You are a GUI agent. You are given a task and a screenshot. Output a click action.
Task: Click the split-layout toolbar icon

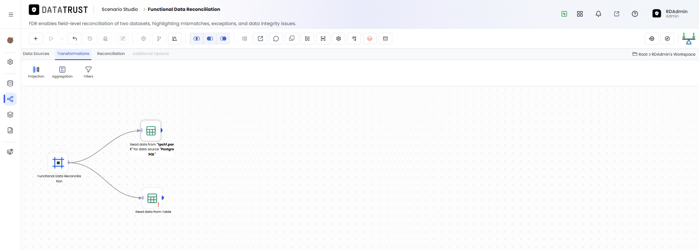(307, 39)
